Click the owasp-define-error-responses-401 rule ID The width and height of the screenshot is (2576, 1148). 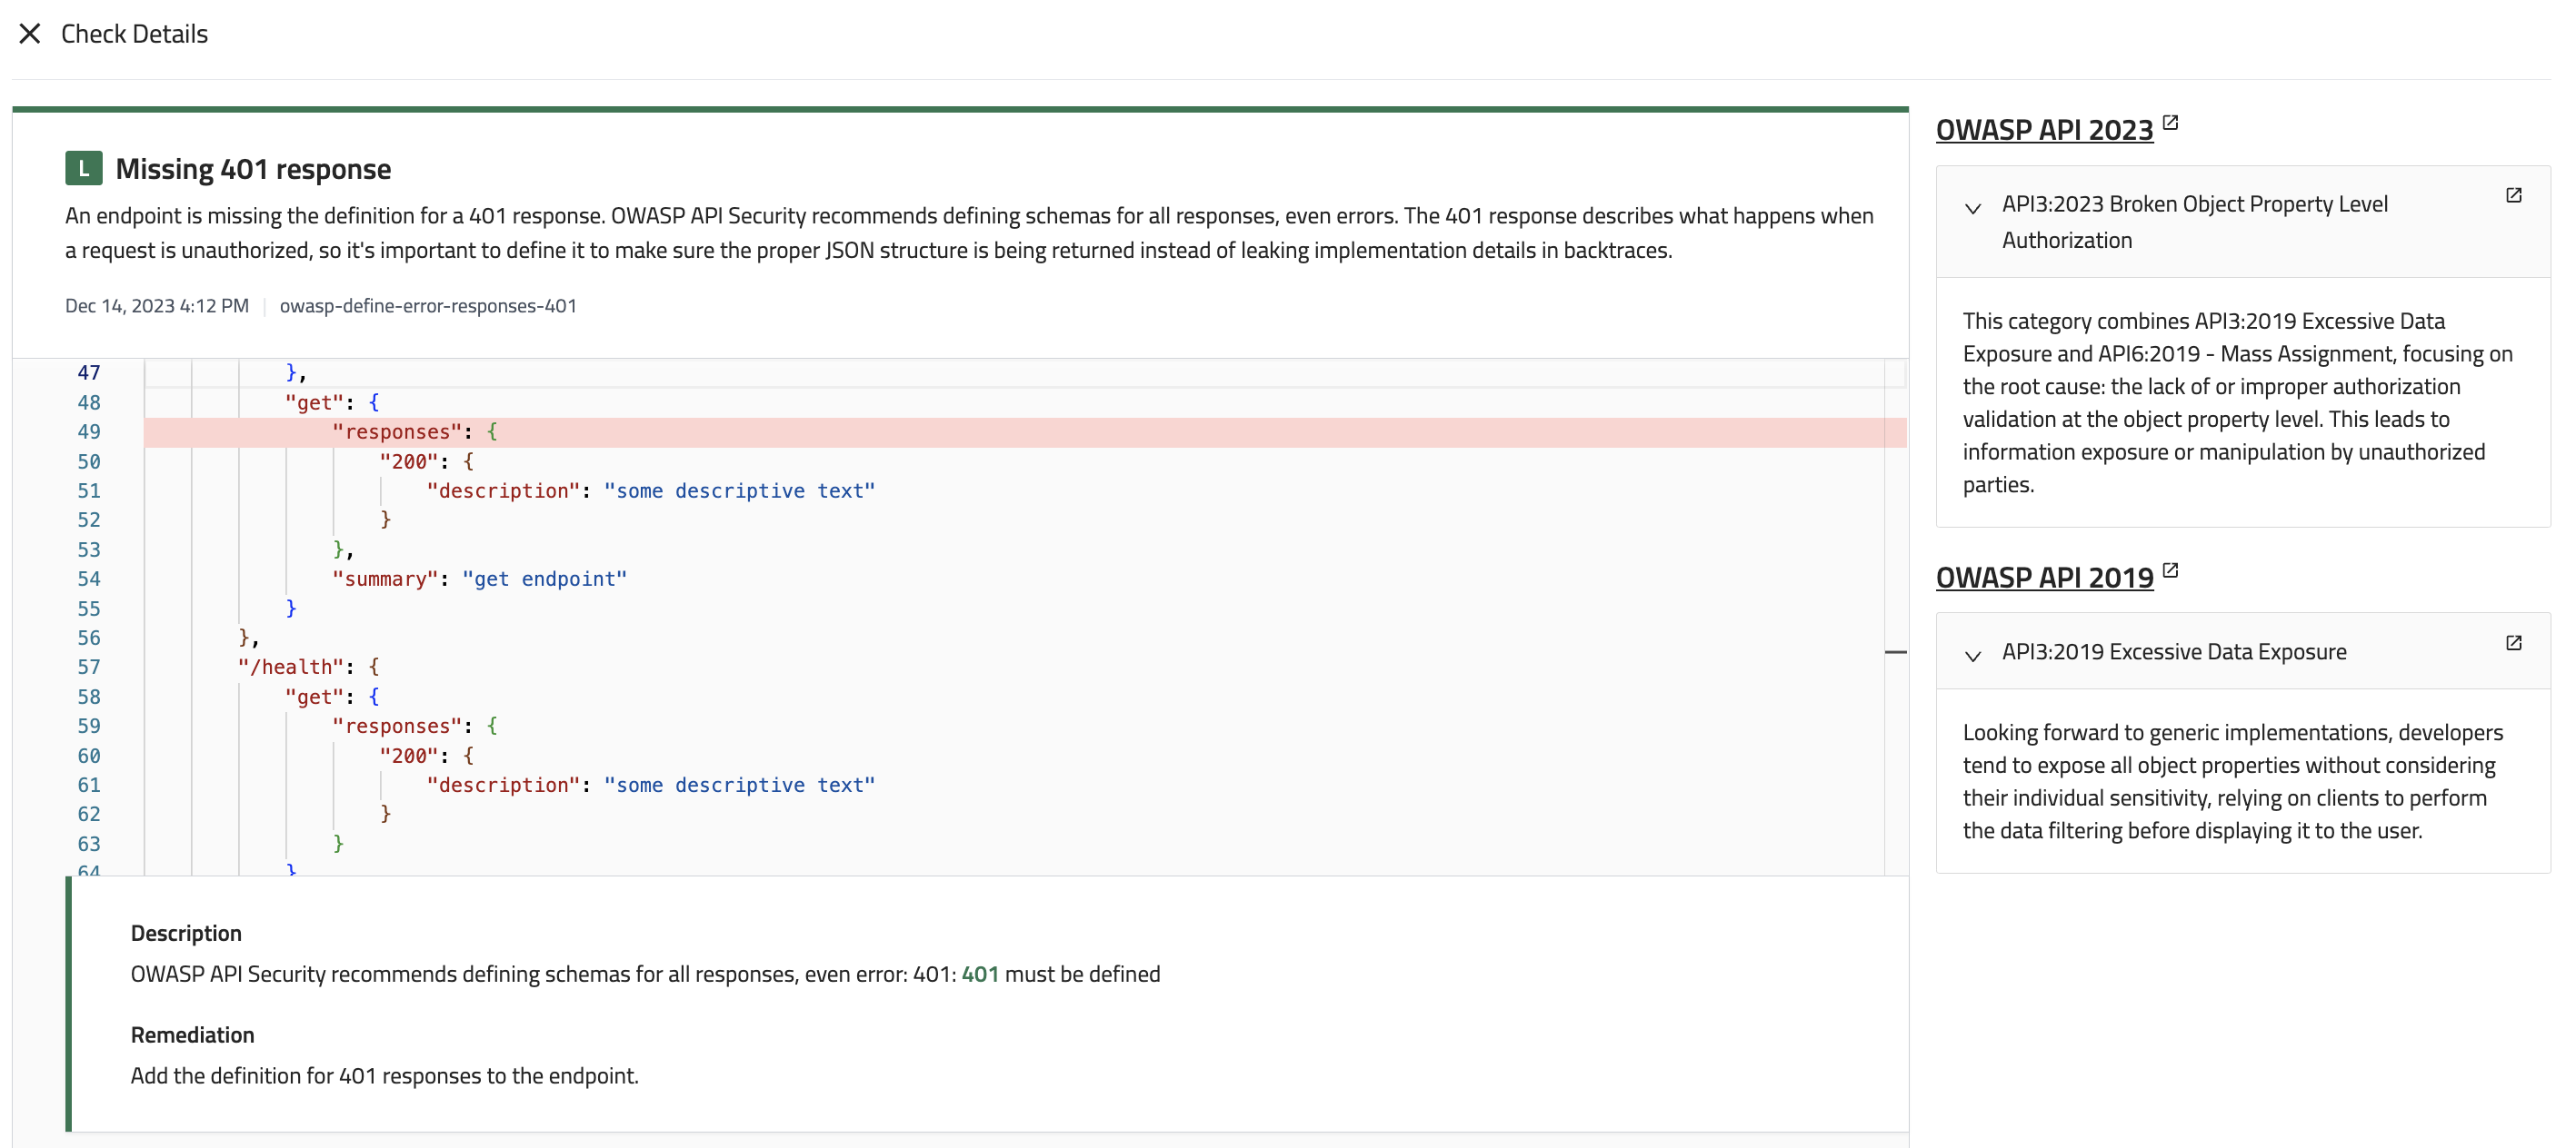point(428,306)
